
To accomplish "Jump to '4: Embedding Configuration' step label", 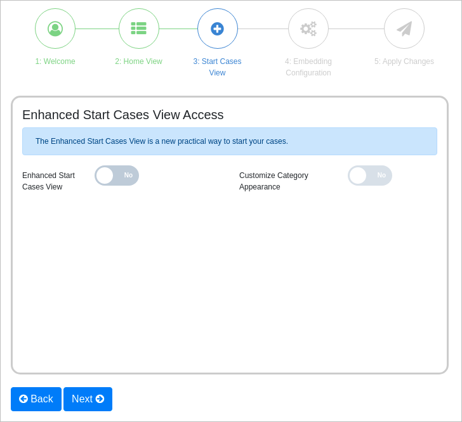I will [308, 67].
